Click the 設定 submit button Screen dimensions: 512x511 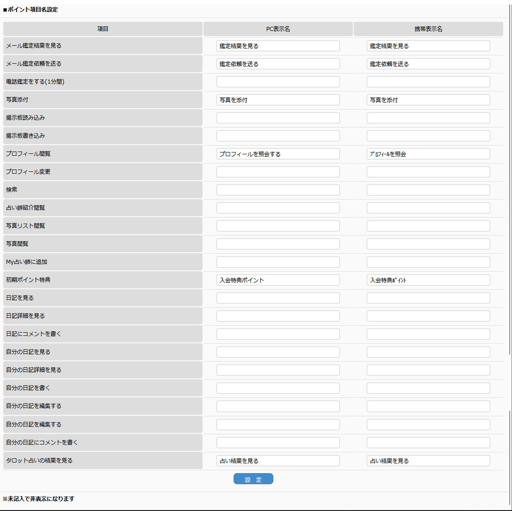click(253, 479)
